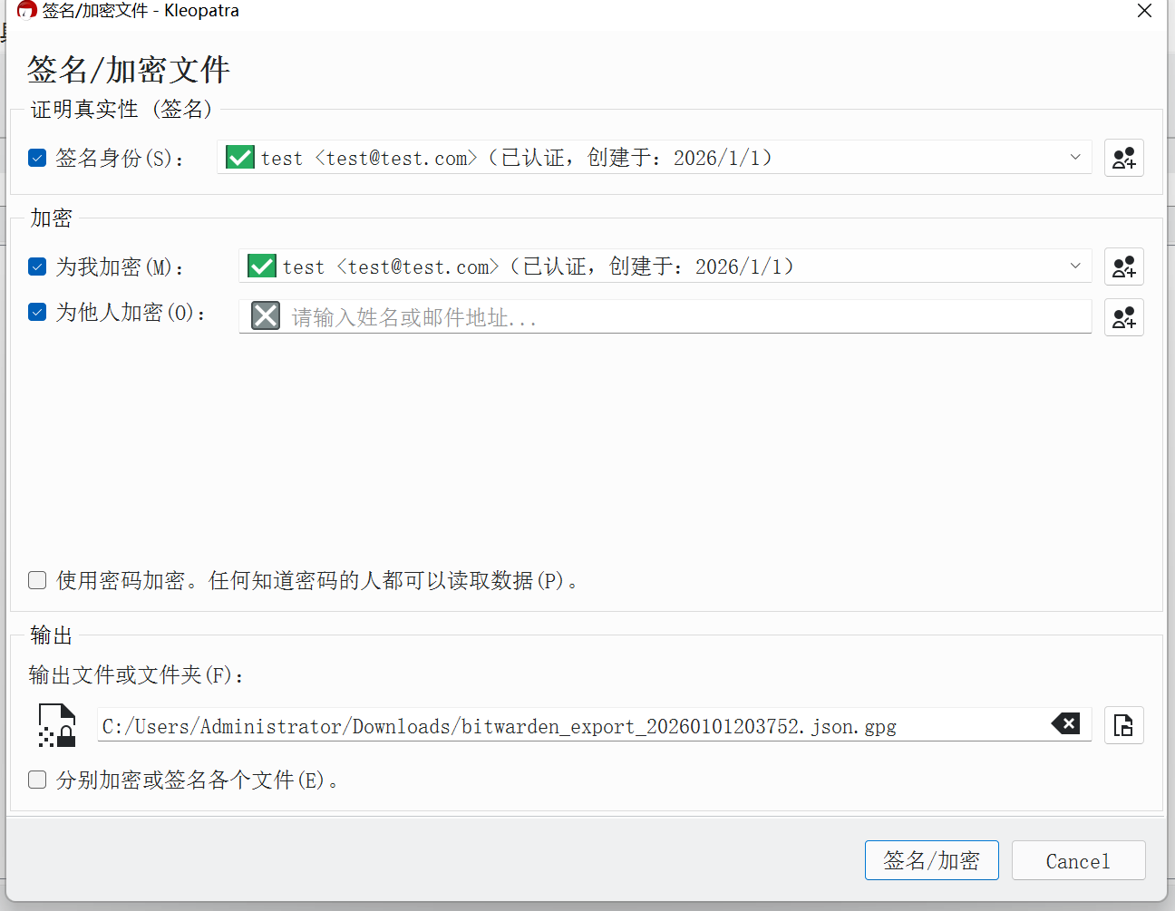1175x911 pixels.
Task: Disable the 为我加密 option
Action: pyautogui.click(x=36, y=267)
